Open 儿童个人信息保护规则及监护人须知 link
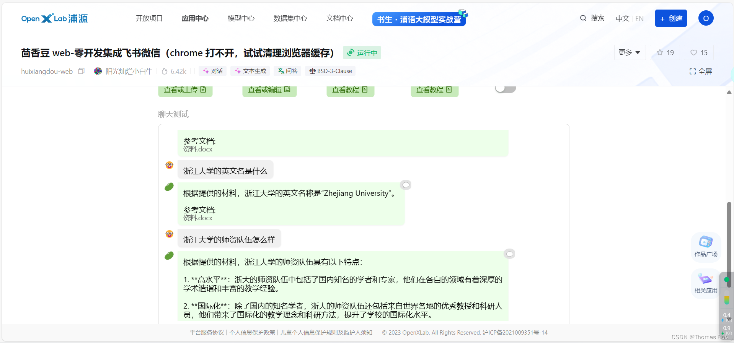 [326, 333]
